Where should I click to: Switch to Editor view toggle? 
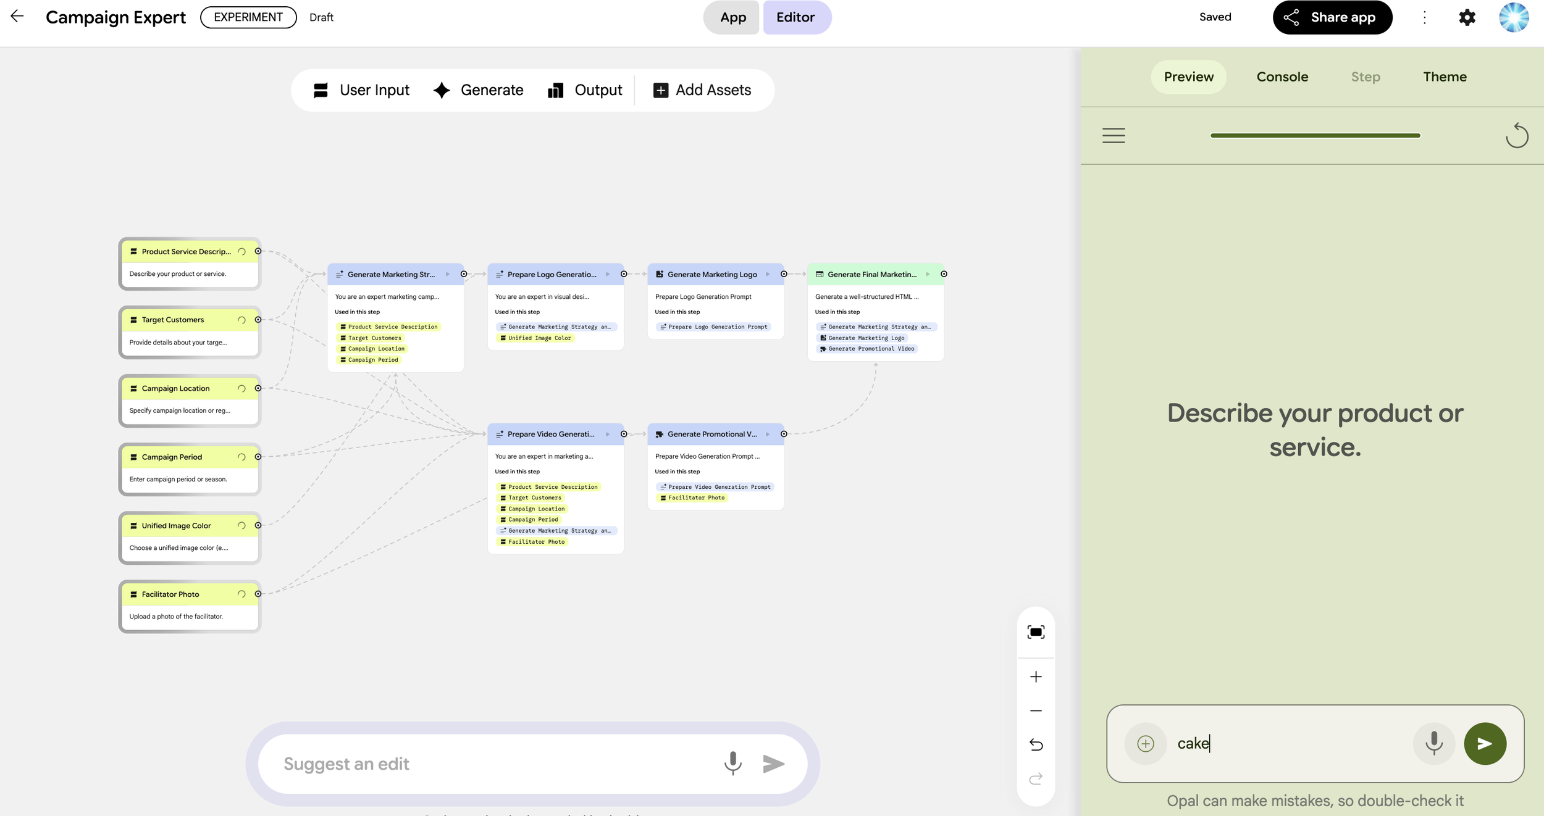(795, 17)
